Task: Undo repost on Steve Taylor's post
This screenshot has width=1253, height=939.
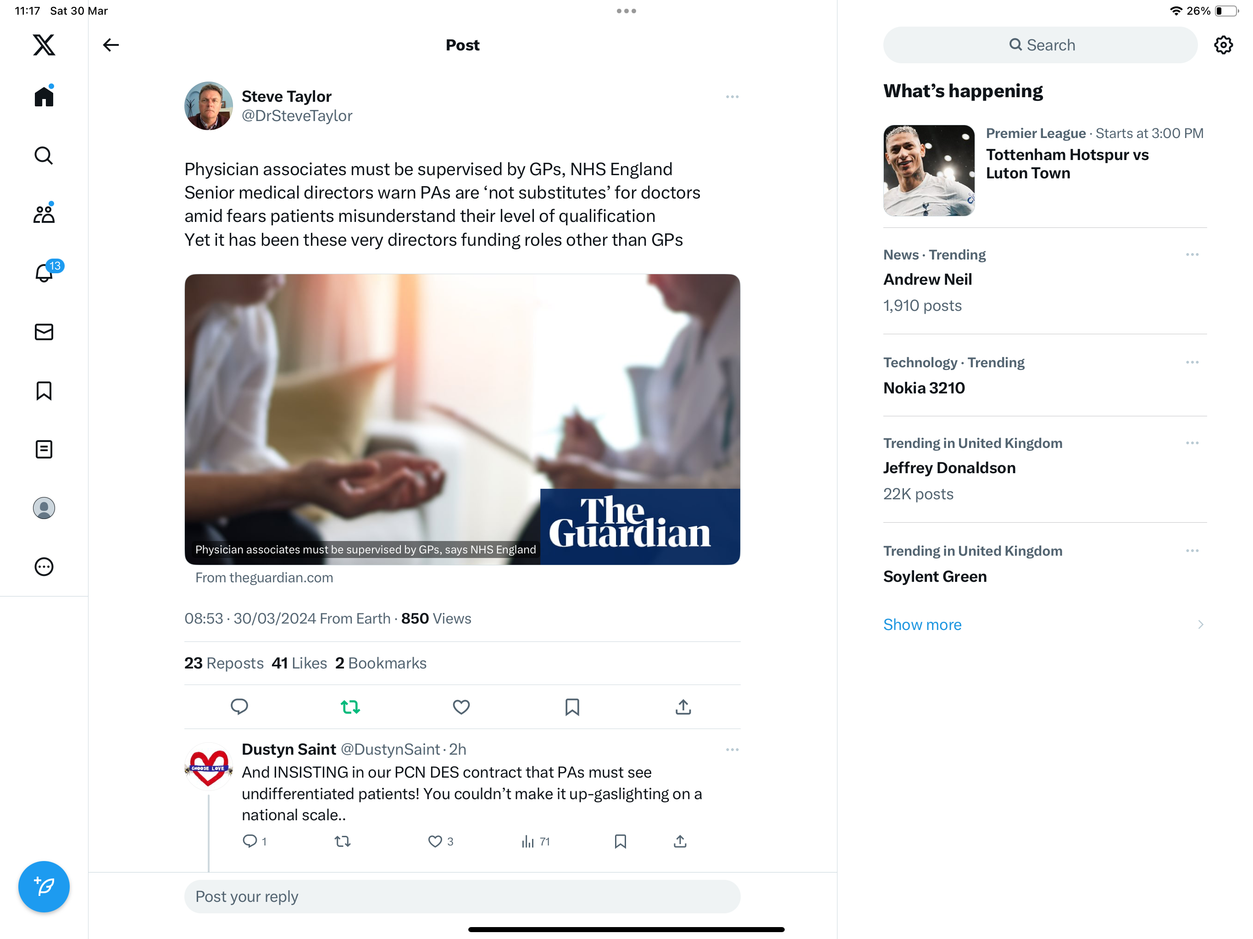Action: point(350,707)
